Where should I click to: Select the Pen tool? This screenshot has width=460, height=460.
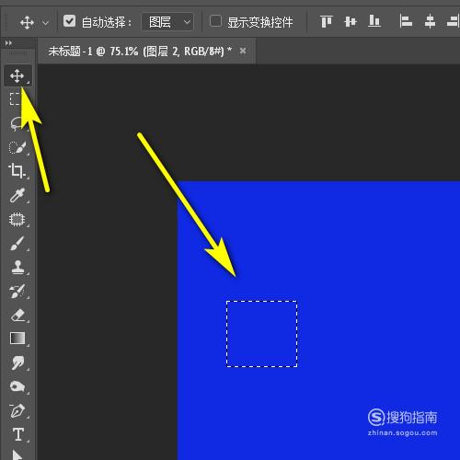(x=17, y=411)
